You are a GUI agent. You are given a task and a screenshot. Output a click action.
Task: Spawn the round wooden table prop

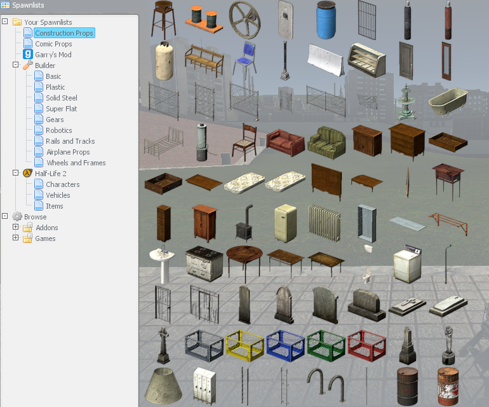pyautogui.click(x=245, y=264)
